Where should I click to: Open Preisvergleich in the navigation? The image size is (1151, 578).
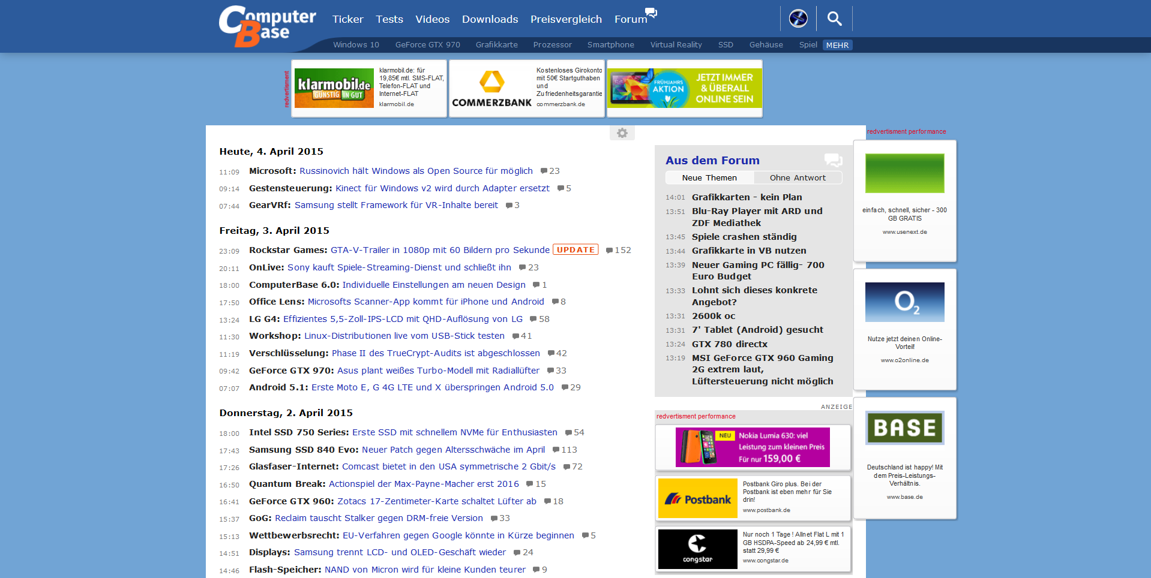pos(566,19)
